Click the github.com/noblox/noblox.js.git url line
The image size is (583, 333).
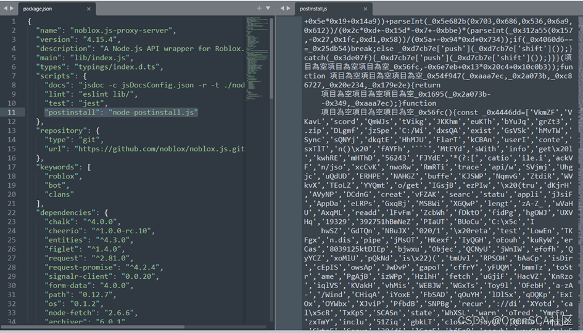[x=144, y=149]
